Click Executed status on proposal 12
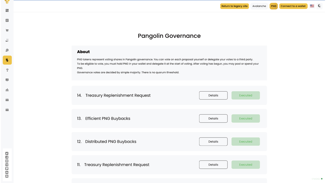This screenshot has height=183, width=326. 246,142
